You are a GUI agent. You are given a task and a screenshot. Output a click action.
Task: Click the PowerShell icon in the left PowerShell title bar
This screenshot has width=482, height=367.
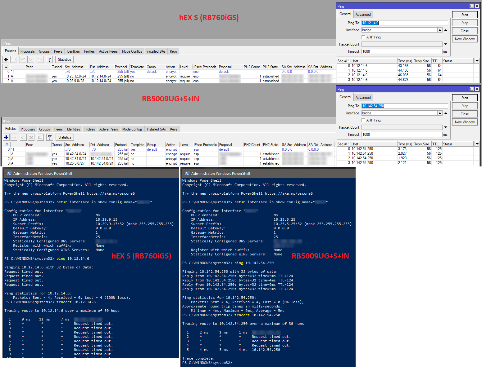pyautogui.click(x=9, y=174)
